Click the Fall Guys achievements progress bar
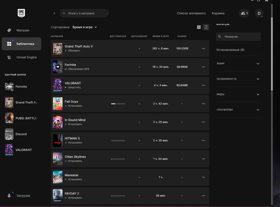The image size is (280, 207). pyautogui.click(x=118, y=104)
